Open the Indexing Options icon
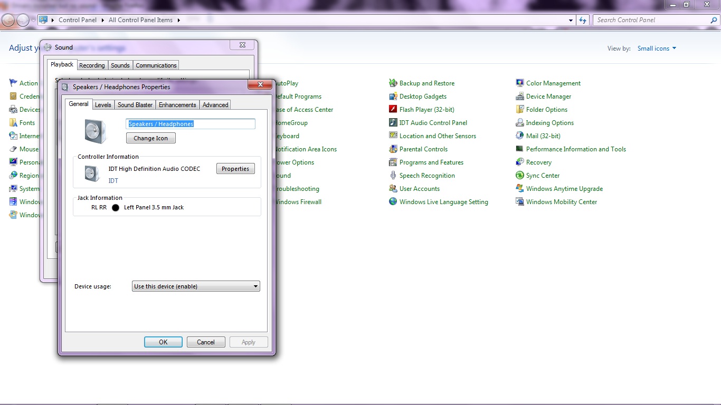This screenshot has height=405, width=721. [x=519, y=123]
